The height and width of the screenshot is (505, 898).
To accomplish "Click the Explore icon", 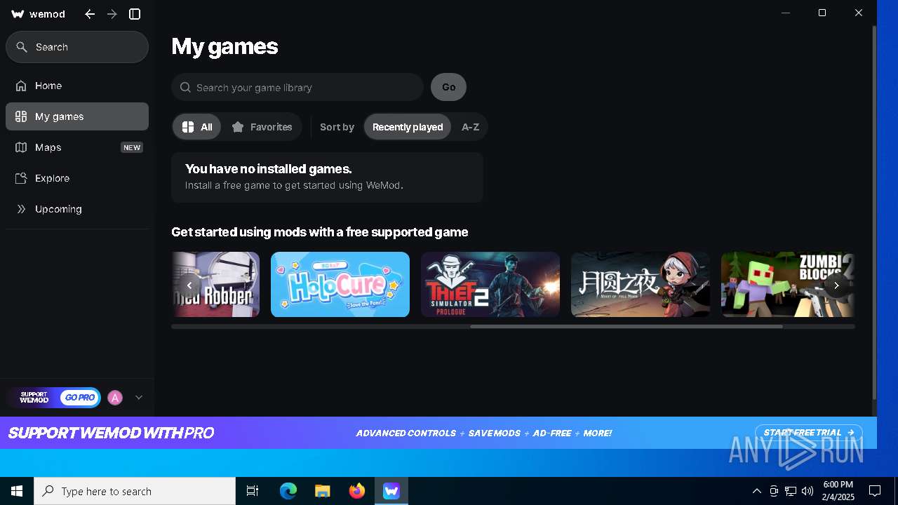I will pos(21,178).
